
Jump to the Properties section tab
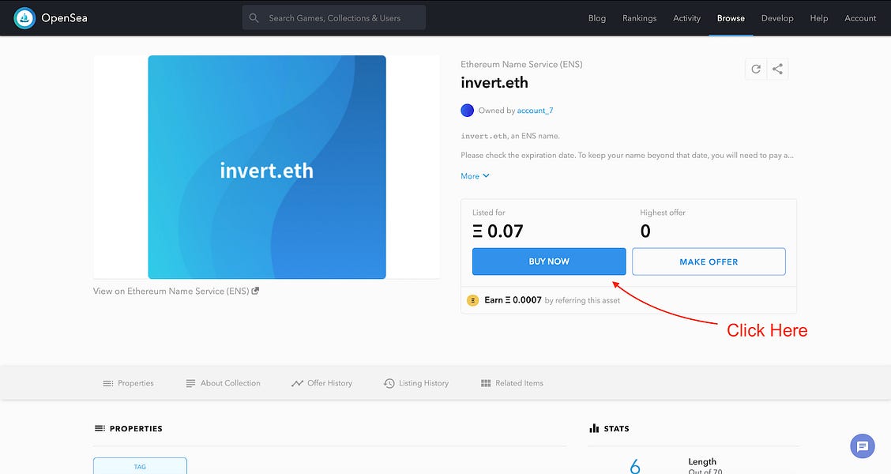coord(128,383)
